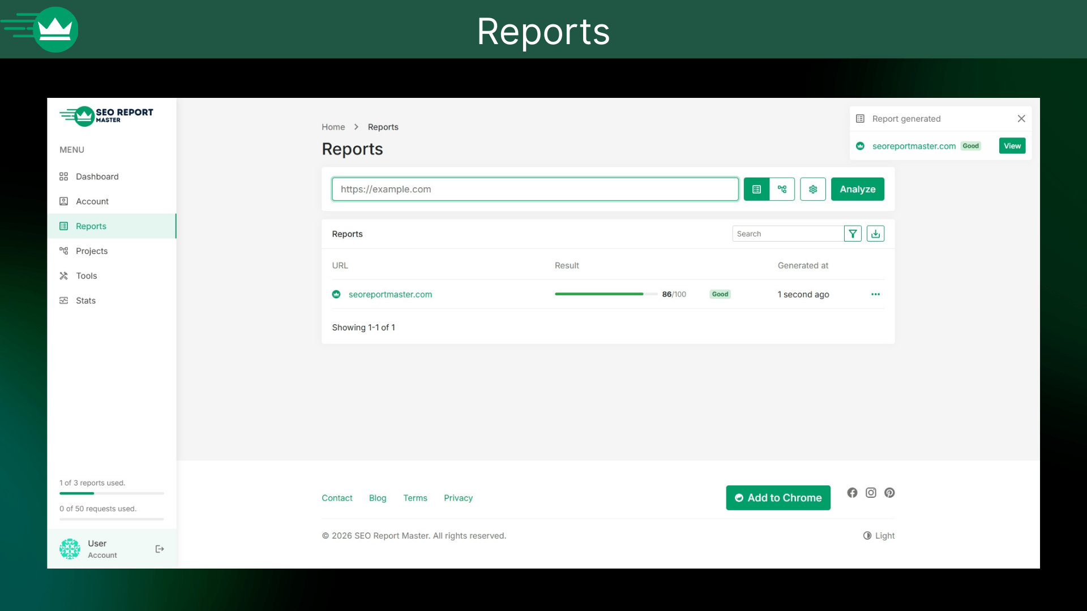Select Home in the breadcrumb navigation
The image size is (1087, 611).
[x=333, y=127]
